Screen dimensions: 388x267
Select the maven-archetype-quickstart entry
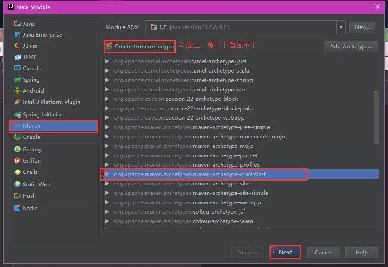(x=202, y=174)
